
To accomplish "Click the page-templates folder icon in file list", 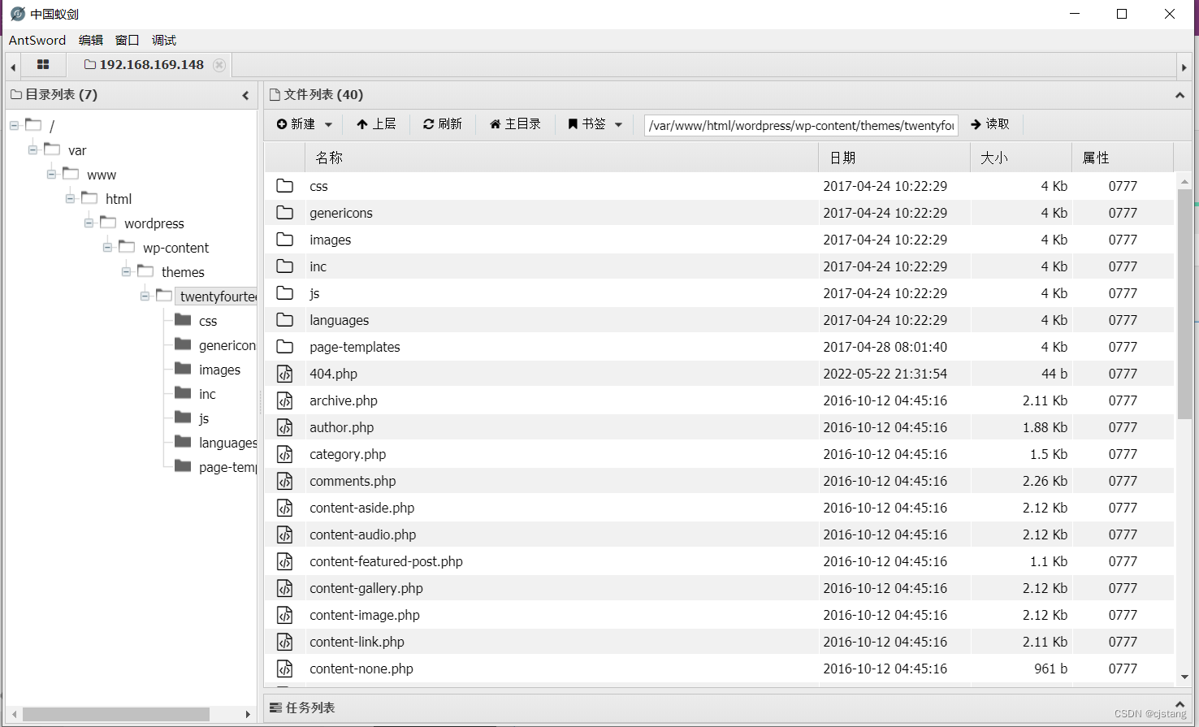I will click(284, 346).
